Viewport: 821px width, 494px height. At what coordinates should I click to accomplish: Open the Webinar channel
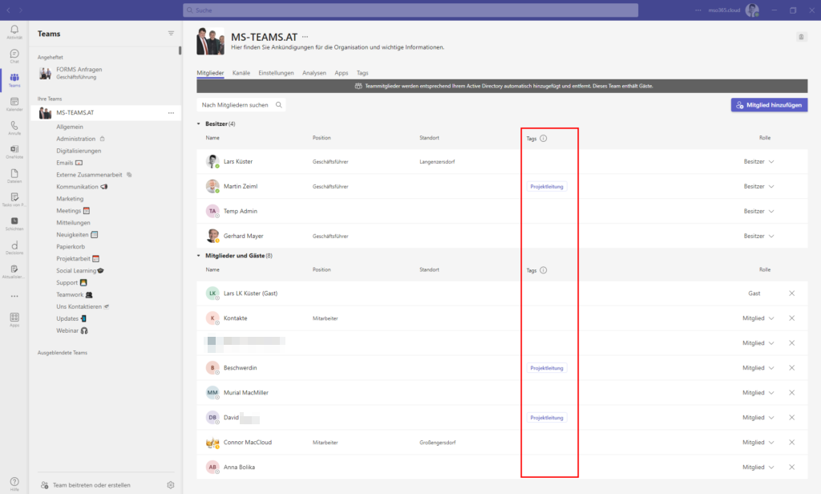click(x=67, y=330)
